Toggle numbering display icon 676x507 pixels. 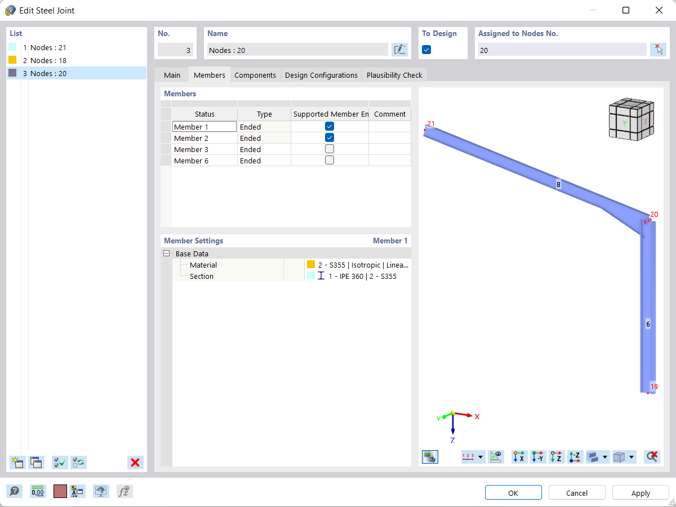click(468, 457)
